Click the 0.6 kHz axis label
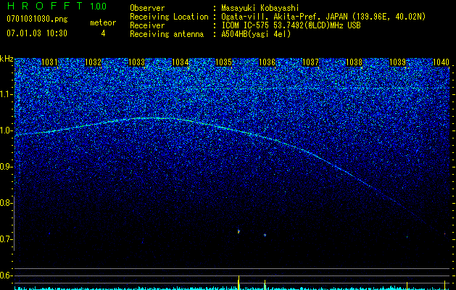 coord(6,275)
